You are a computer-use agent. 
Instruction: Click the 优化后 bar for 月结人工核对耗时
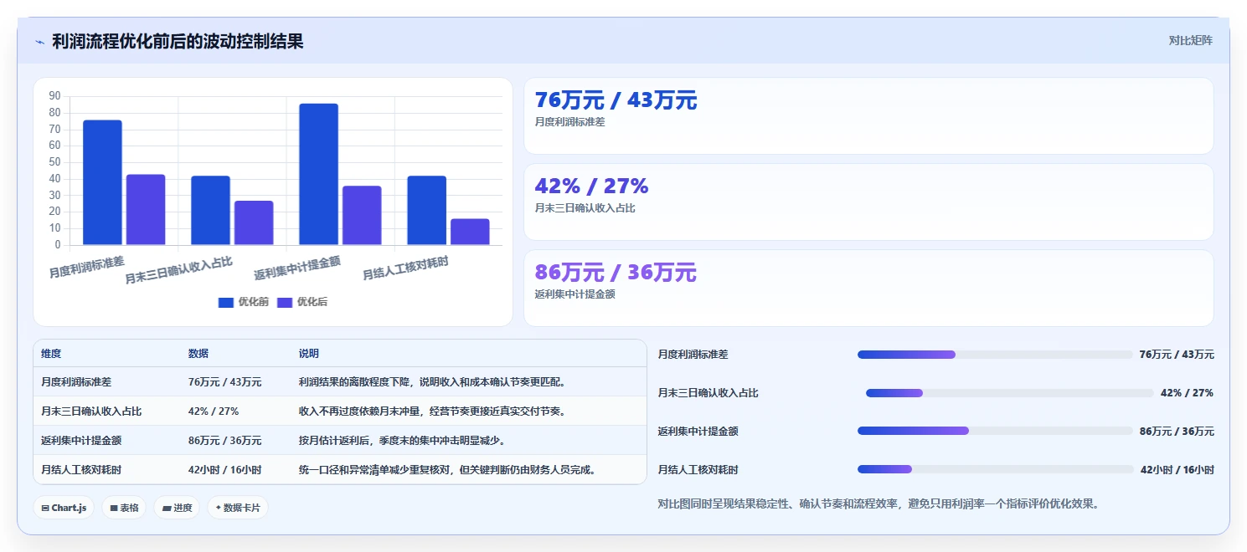[x=470, y=232]
